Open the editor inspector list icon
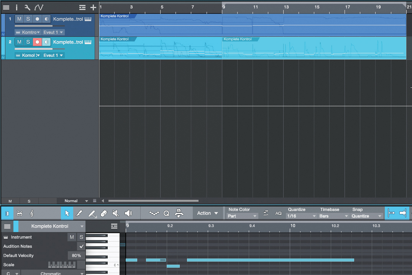Screen dimensions: 412x275 coord(7,226)
